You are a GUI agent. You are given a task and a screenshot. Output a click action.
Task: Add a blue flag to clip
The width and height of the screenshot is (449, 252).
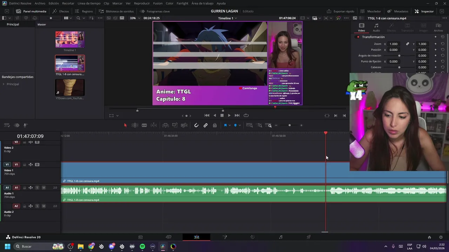click(225, 125)
